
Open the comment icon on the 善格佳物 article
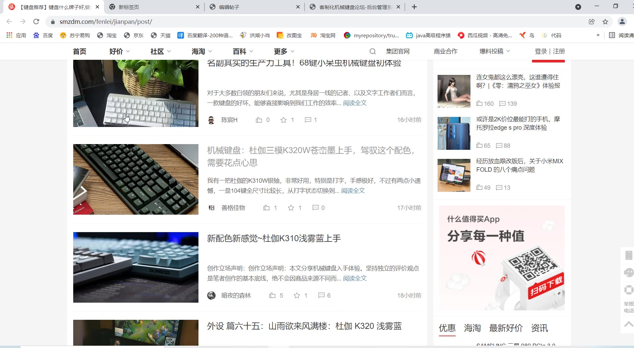[316, 208]
